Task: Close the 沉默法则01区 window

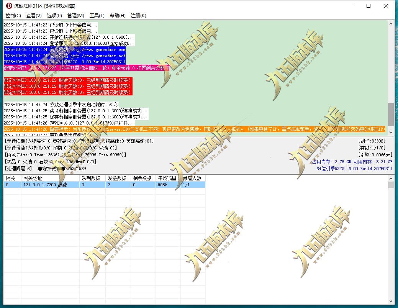Action: pos(386,6)
